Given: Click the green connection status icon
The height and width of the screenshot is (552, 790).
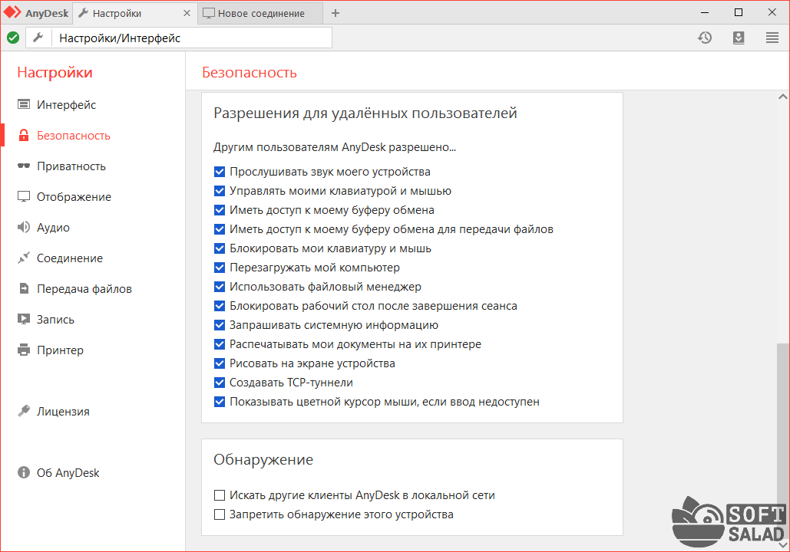Looking at the screenshot, I should click(13, 38).
